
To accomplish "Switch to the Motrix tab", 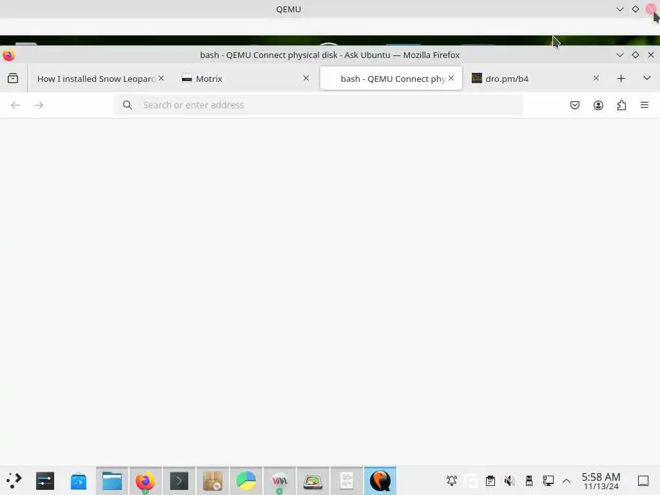I will (x=246, y=79).
